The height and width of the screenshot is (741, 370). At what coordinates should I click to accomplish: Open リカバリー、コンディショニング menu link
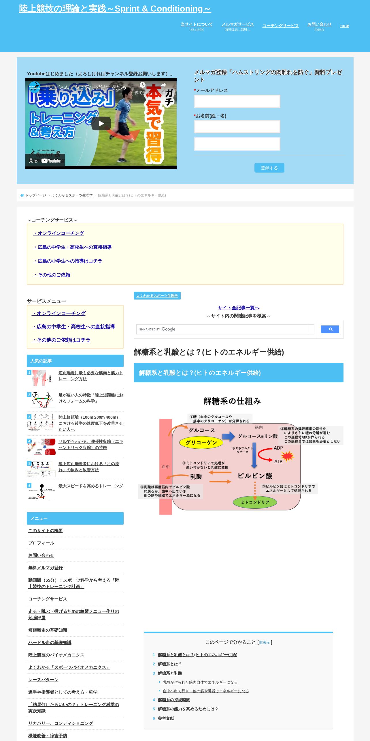(61, 723)
